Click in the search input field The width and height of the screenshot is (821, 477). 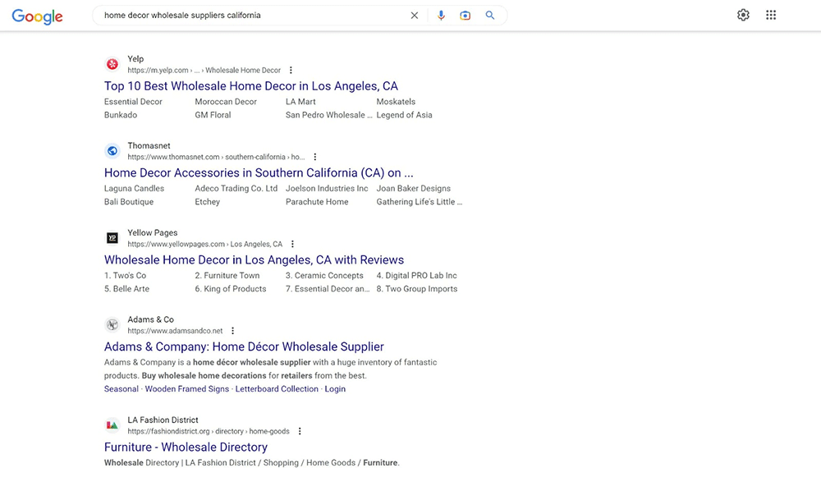point(246,16)
